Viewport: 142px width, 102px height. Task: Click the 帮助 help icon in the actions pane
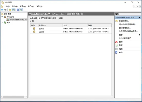(116, 52)
